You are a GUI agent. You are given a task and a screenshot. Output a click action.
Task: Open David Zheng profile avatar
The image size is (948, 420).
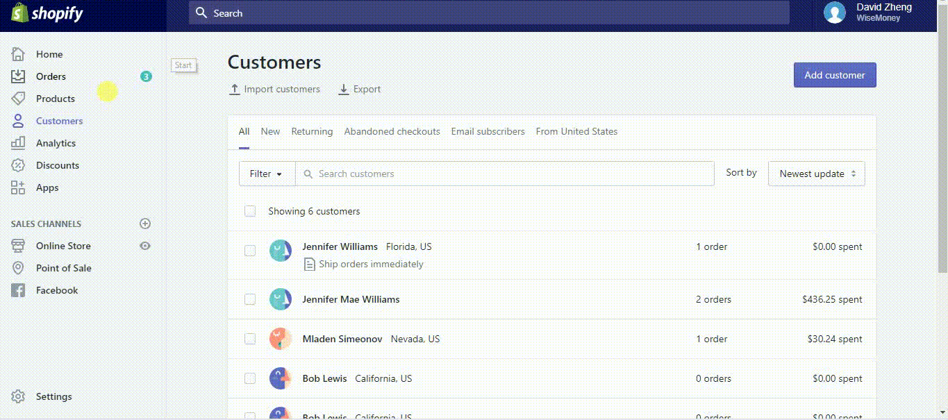tap(834, 12)
